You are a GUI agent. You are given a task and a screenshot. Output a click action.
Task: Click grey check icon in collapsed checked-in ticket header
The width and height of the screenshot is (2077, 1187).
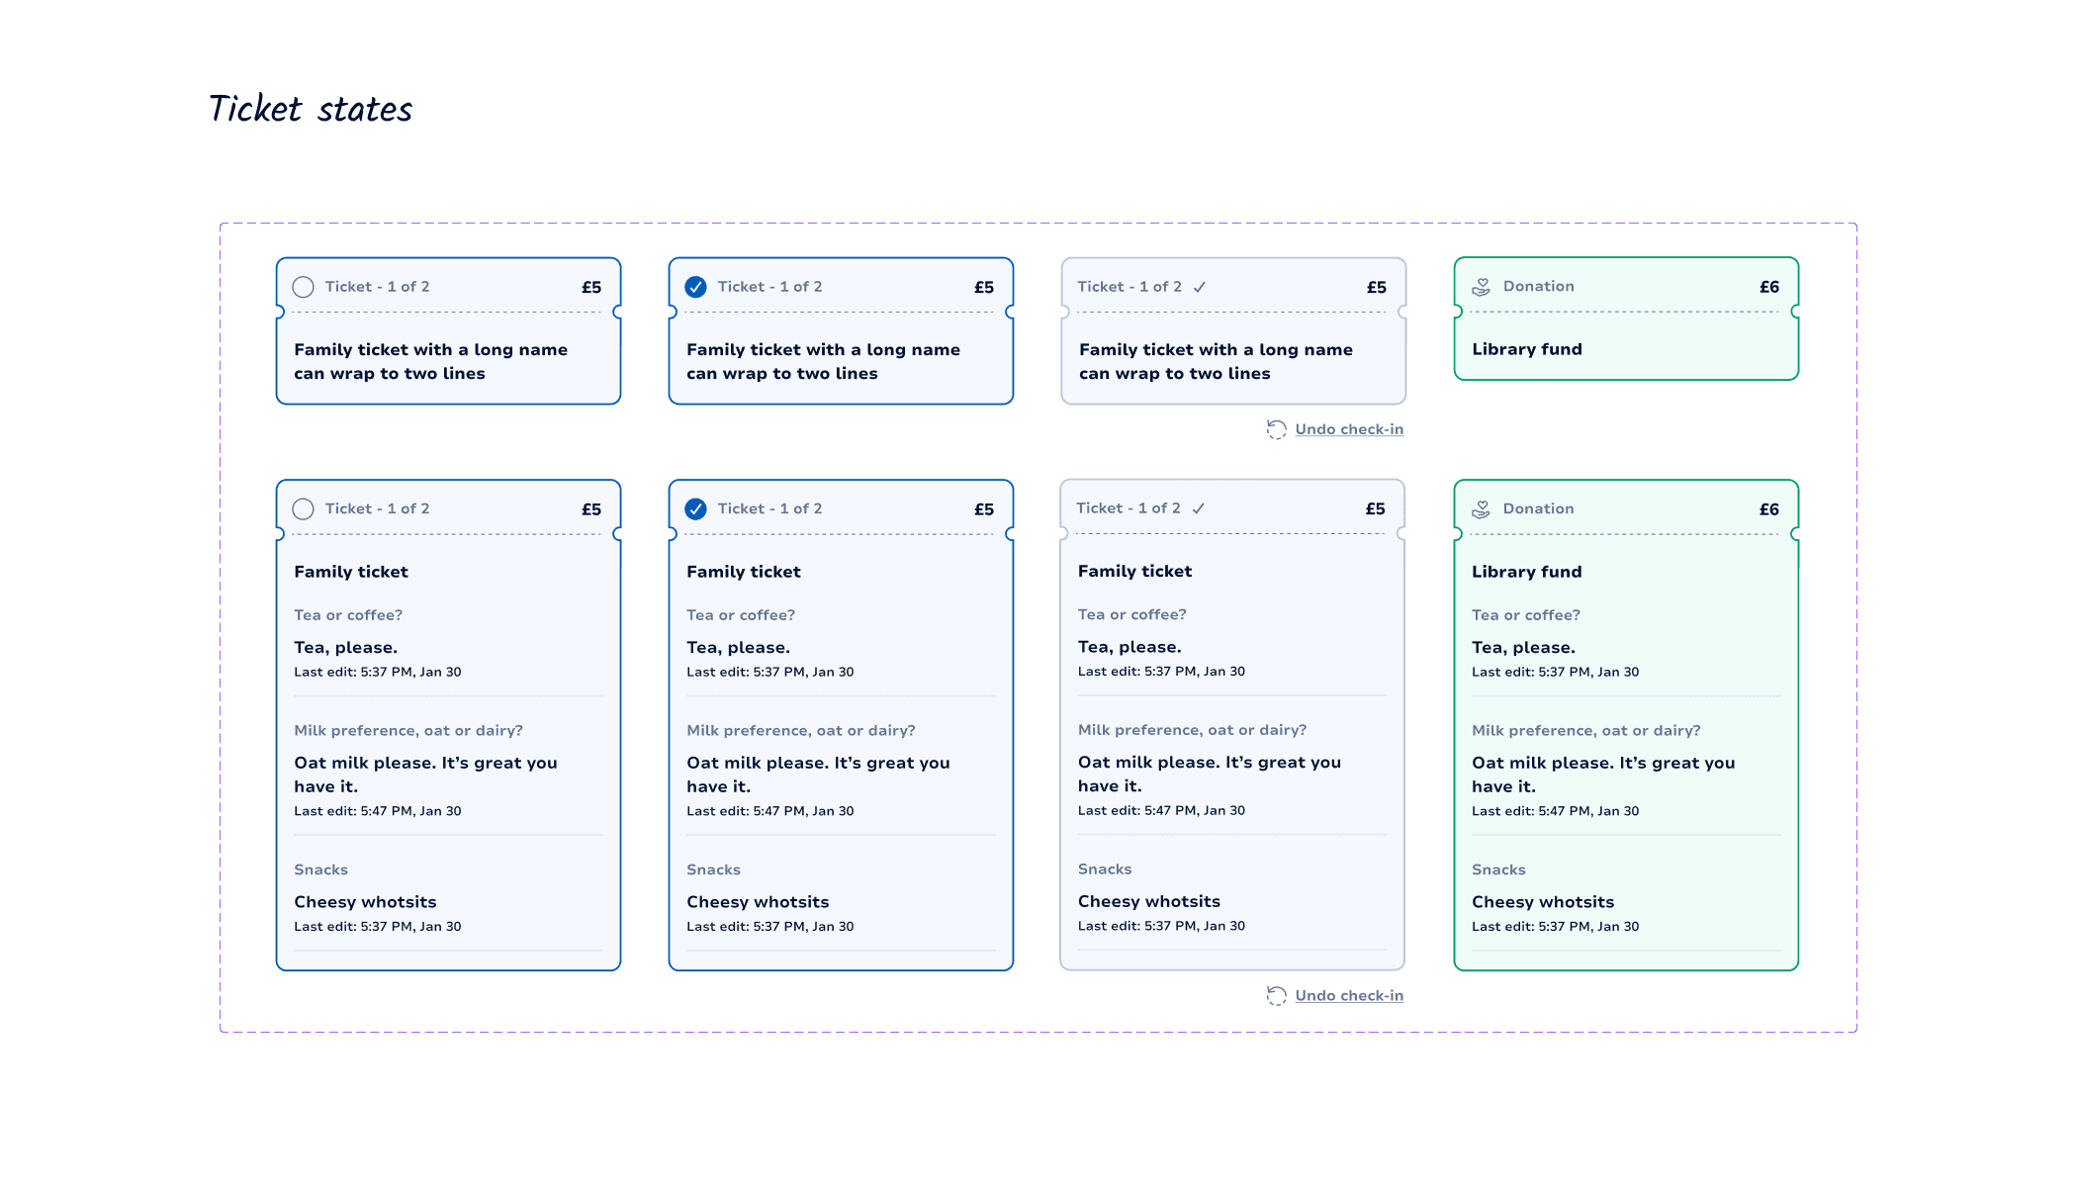tap(1200, 287)
